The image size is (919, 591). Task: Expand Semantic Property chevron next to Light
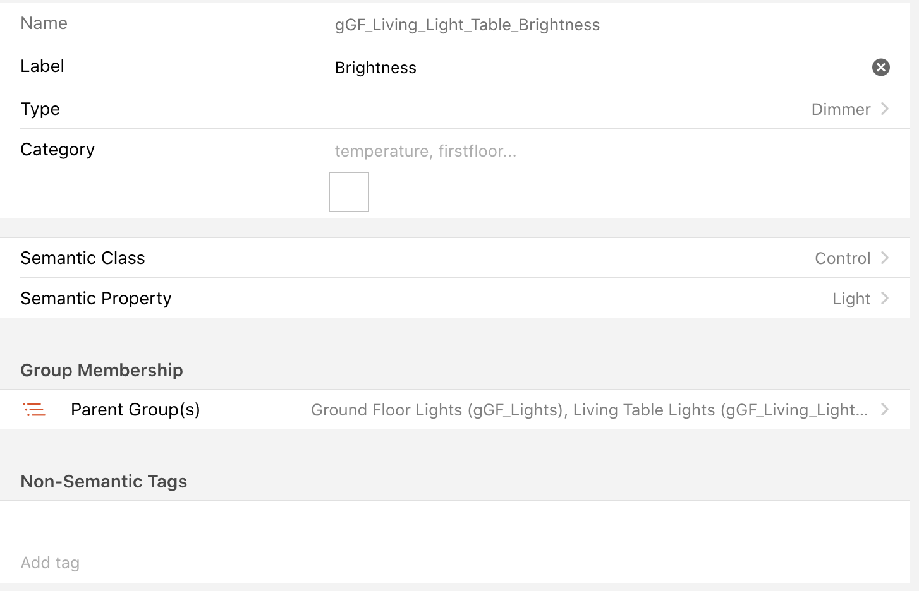point(885,298)
